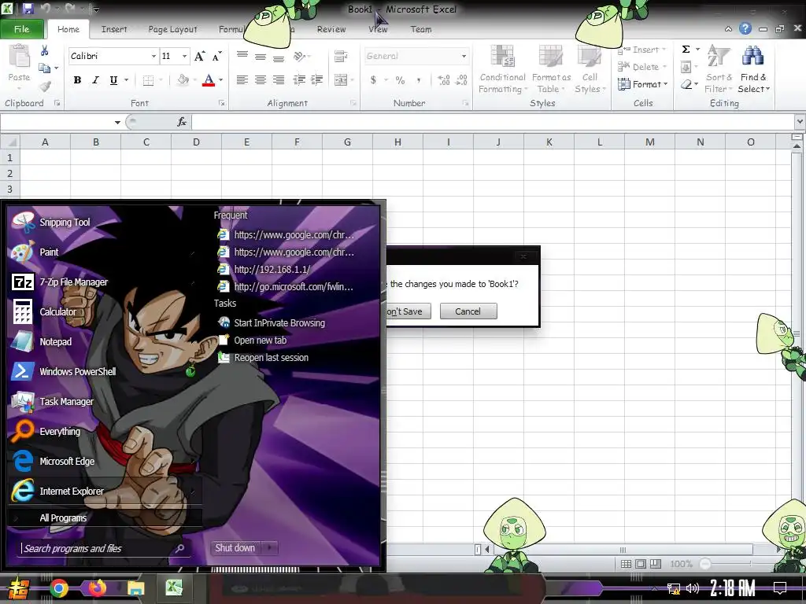Apply Percent Style format
The height and width of the screenshot is (604, 806).
click(x=400, y=79)
